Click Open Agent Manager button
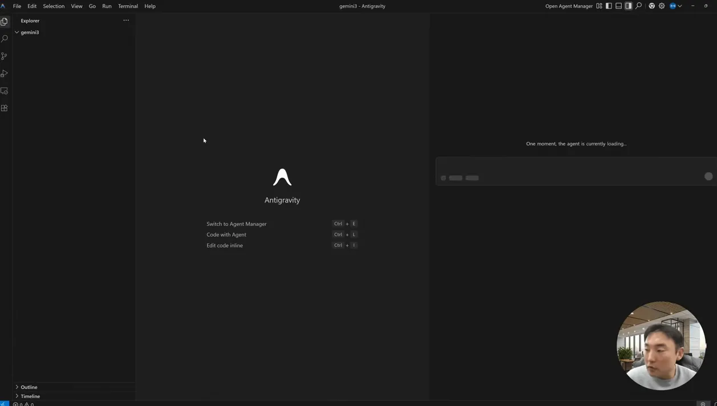Viewport: 717px width, 406px height. [569, 6]
